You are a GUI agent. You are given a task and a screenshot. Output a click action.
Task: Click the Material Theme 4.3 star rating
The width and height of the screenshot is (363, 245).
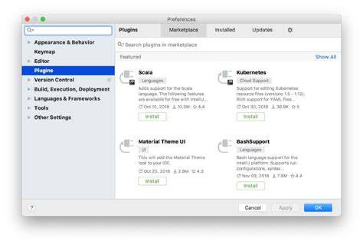[x=198, y=171]
